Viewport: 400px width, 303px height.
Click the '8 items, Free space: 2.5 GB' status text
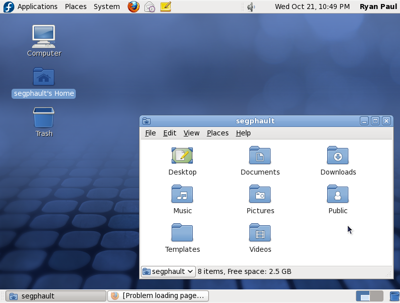tap(244, 271)
